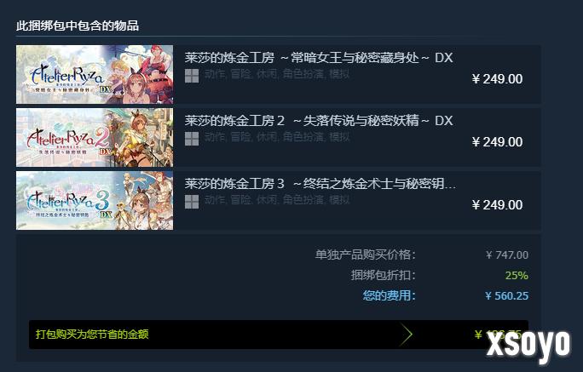Click the genre tags under Atelier Ryza 2
Screen dimensions: 583x372
277,137
